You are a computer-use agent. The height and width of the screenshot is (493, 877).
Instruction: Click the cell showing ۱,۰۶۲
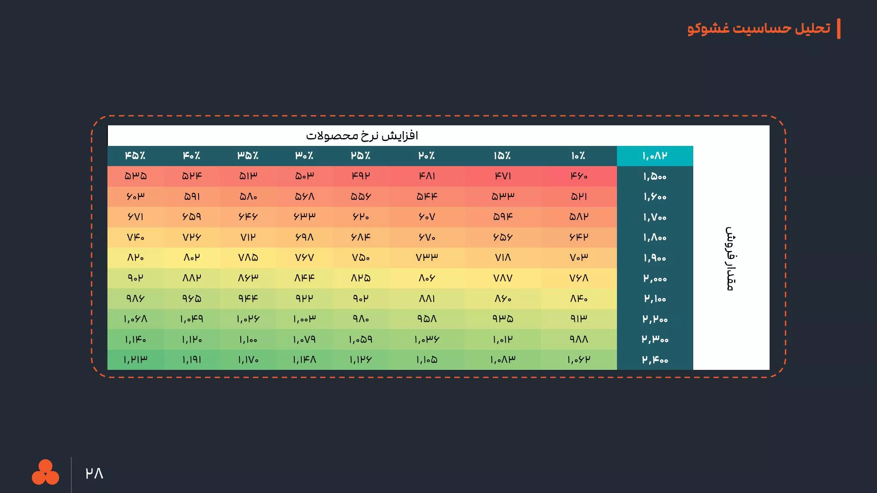tap(578, 360)
